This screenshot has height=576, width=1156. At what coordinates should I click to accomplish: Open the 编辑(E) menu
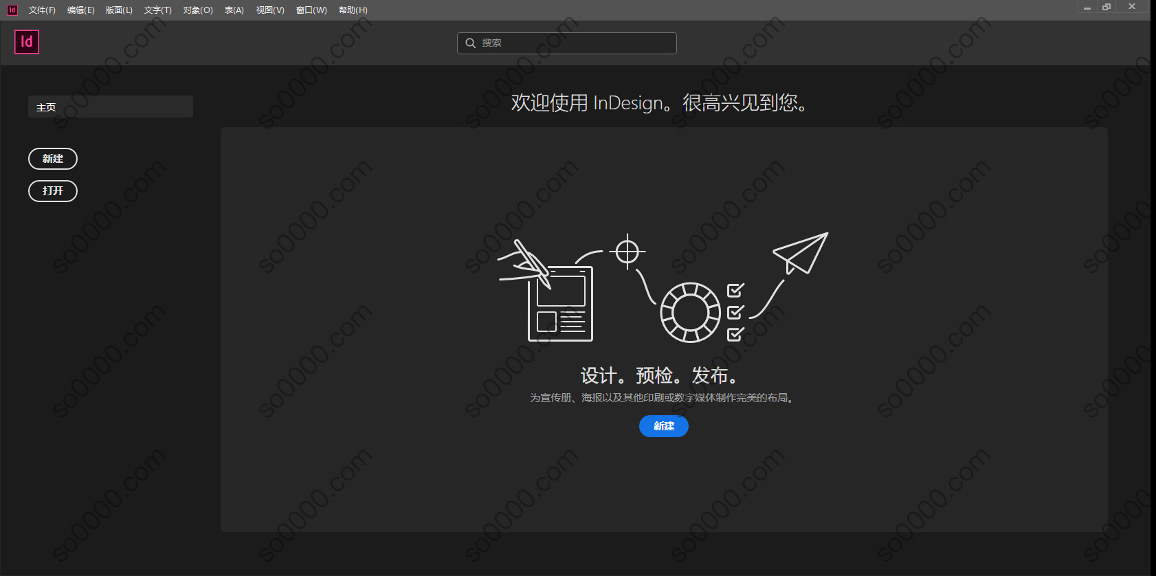(x=81, y=10)
